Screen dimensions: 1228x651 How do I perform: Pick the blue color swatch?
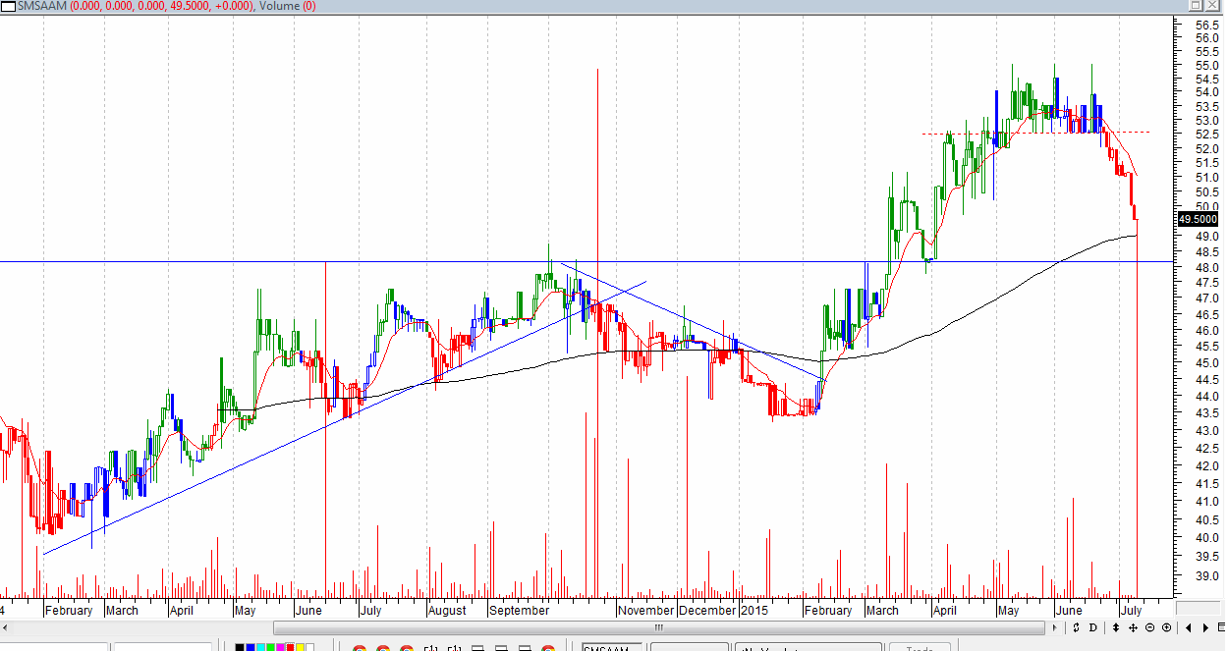coord(251,647)
